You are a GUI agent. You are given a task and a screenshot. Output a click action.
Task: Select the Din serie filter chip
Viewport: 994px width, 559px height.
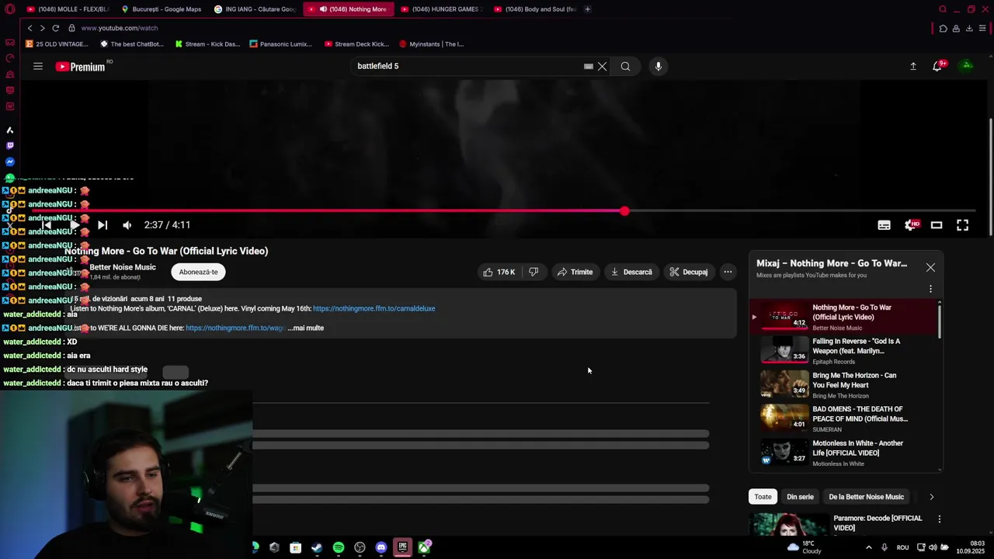tap(800, 497)
